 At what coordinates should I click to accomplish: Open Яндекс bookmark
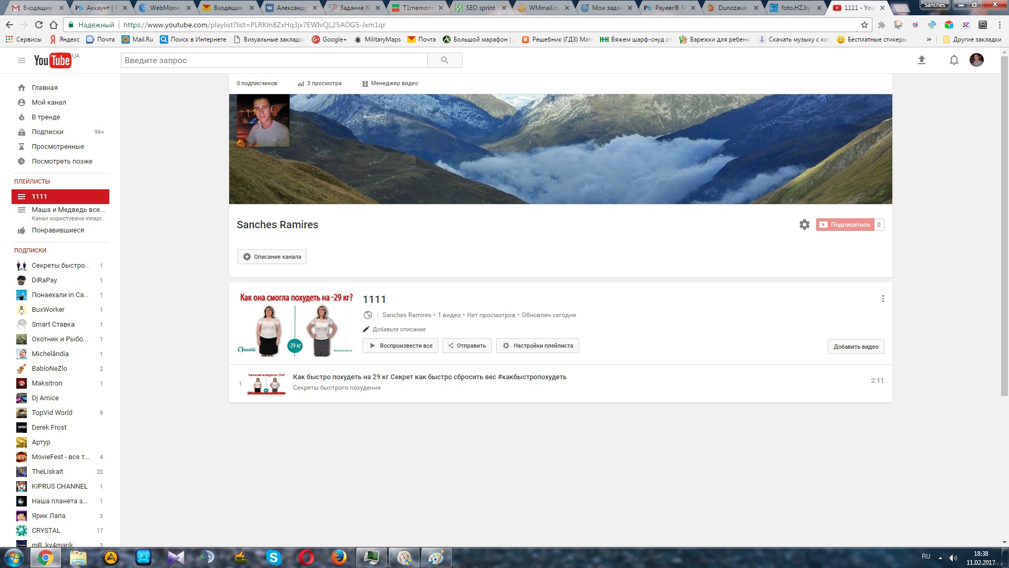[65, 39]
